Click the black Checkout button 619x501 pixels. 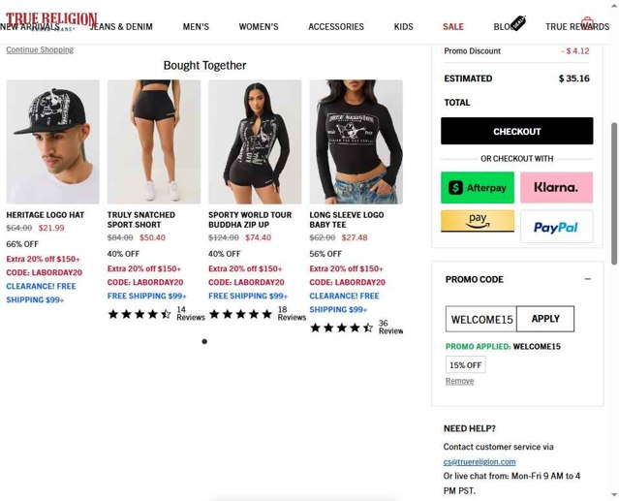[516, 131]
